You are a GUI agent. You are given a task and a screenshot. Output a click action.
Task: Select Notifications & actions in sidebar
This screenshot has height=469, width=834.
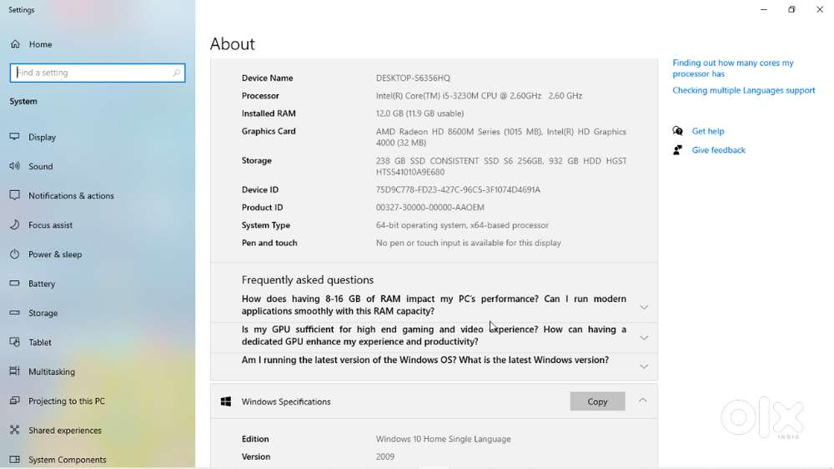tap(71, 195)
